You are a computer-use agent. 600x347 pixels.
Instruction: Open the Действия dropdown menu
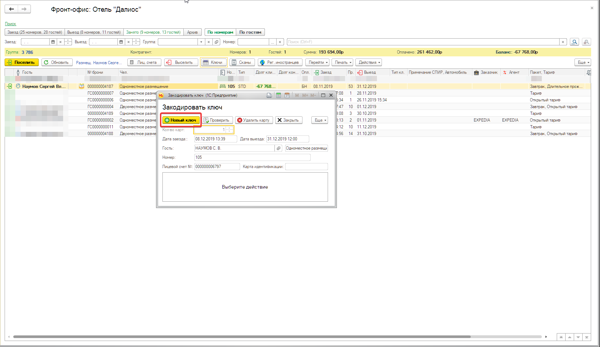368,62
